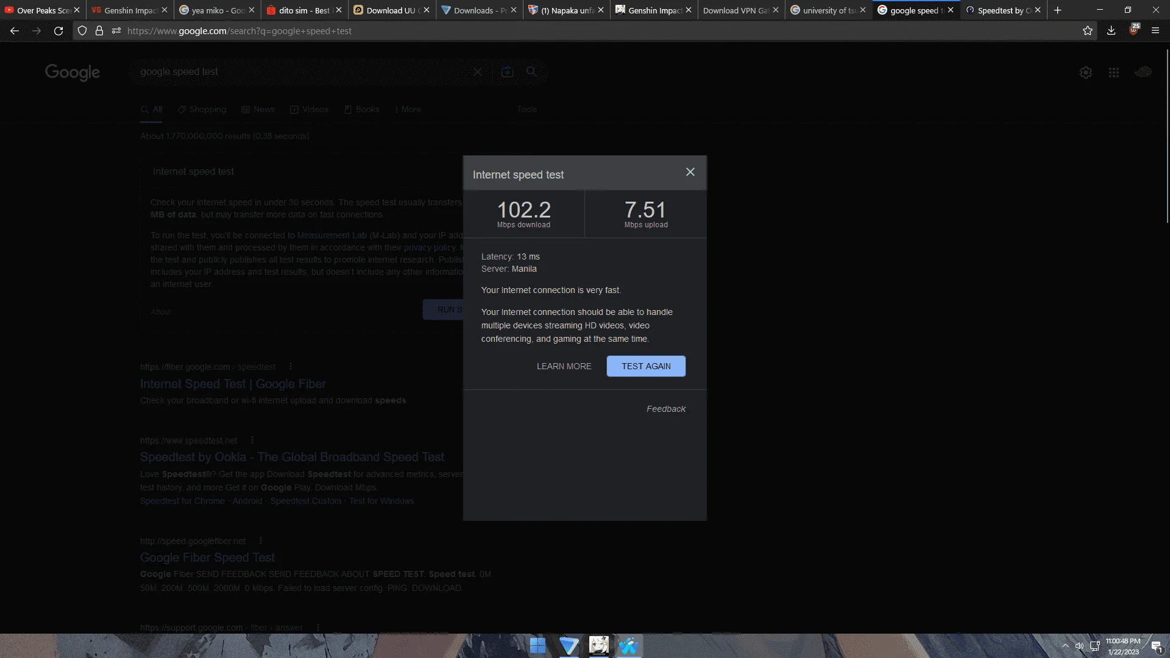Viewport: 1170px width, 658px height.
Task: Close the Internet speed test dialog
Action: 690,172
